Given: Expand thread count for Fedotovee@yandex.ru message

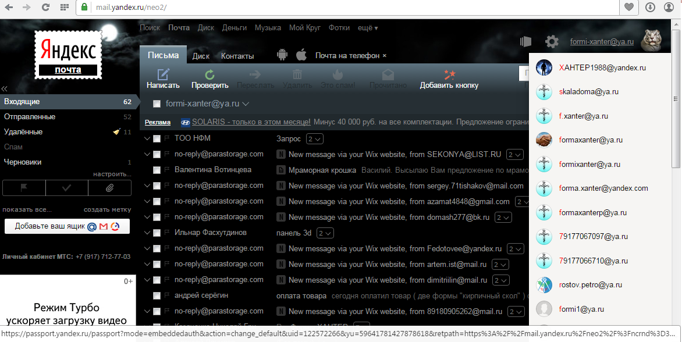Looking at the screenshot, I should [516, 248].
